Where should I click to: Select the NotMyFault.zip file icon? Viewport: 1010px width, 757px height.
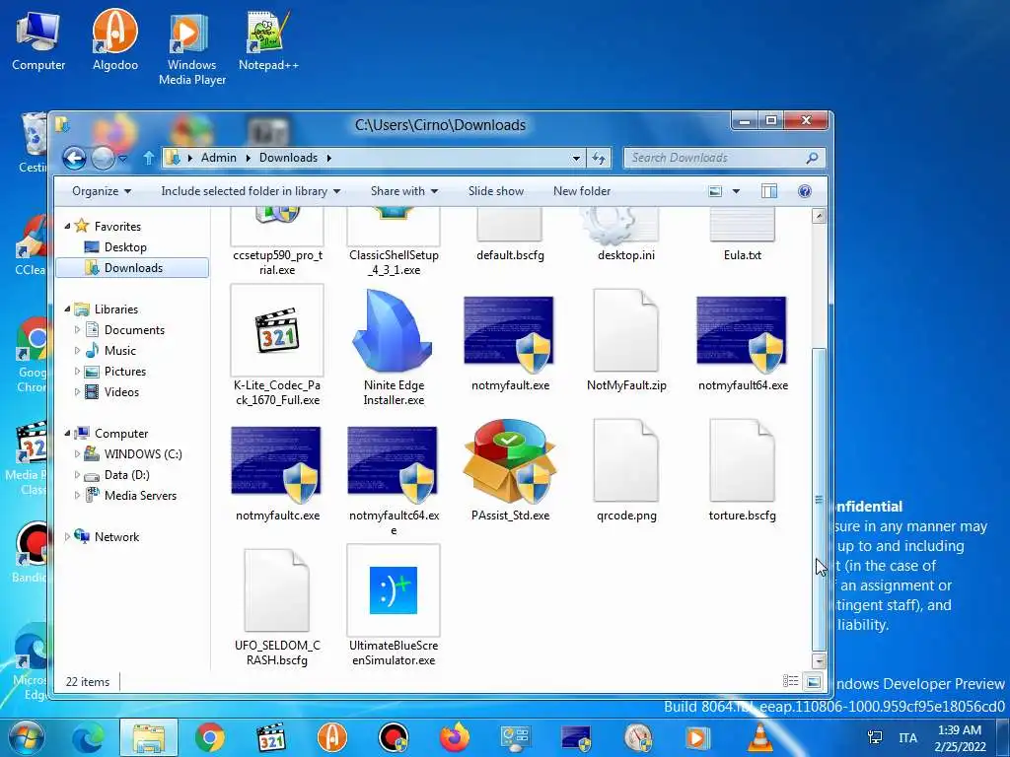(x=625, y=331)
